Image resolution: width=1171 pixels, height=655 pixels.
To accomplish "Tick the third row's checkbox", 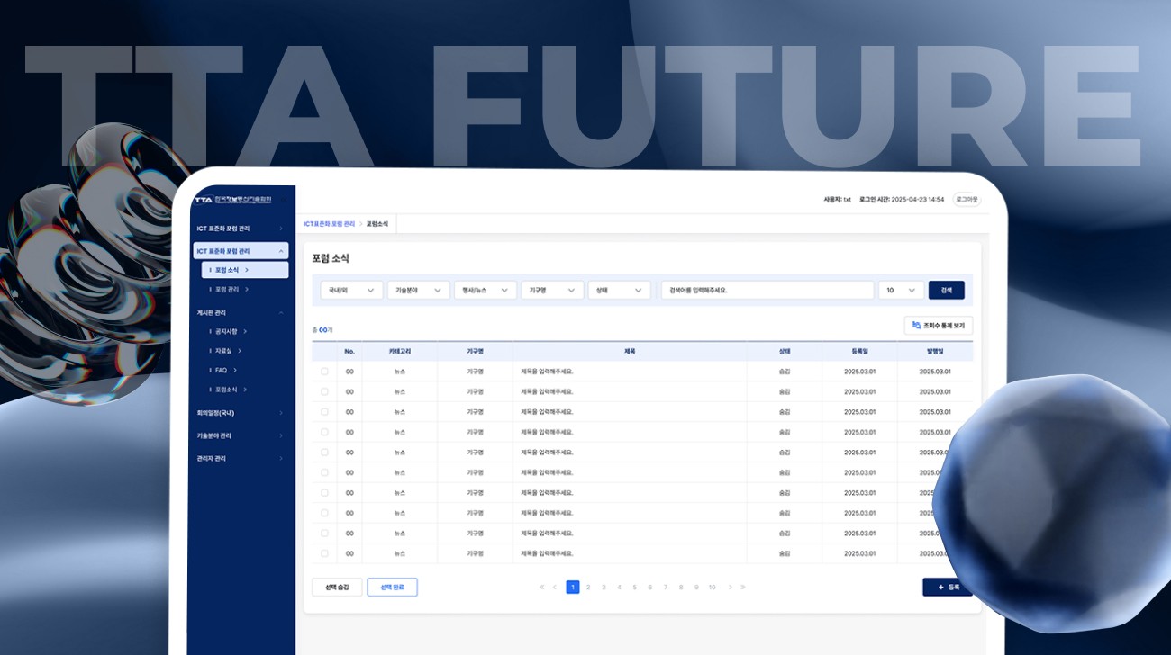I will click(x=324, y=412).
